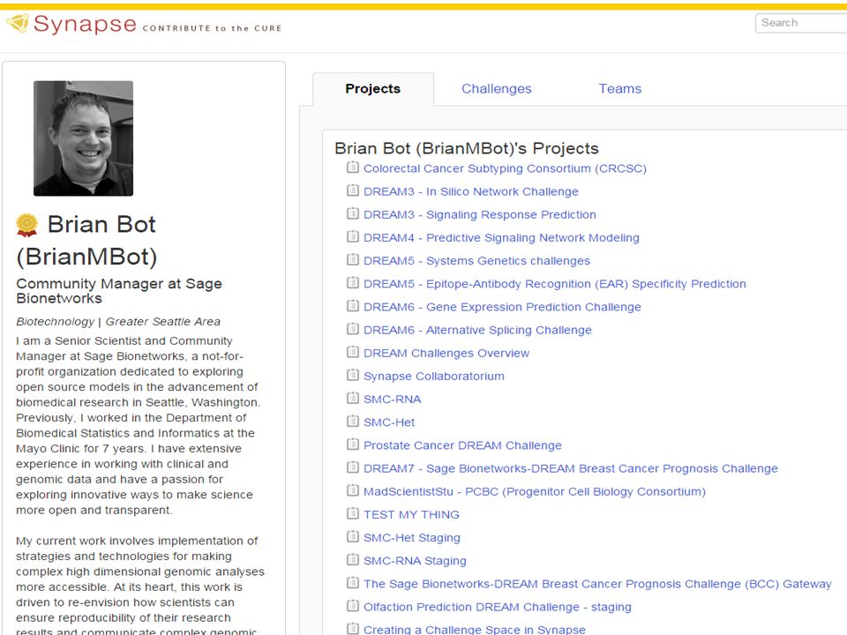Open Creating a Challenge Space in Synapse link
The image size is (847, 635).
tap(475, 630)
